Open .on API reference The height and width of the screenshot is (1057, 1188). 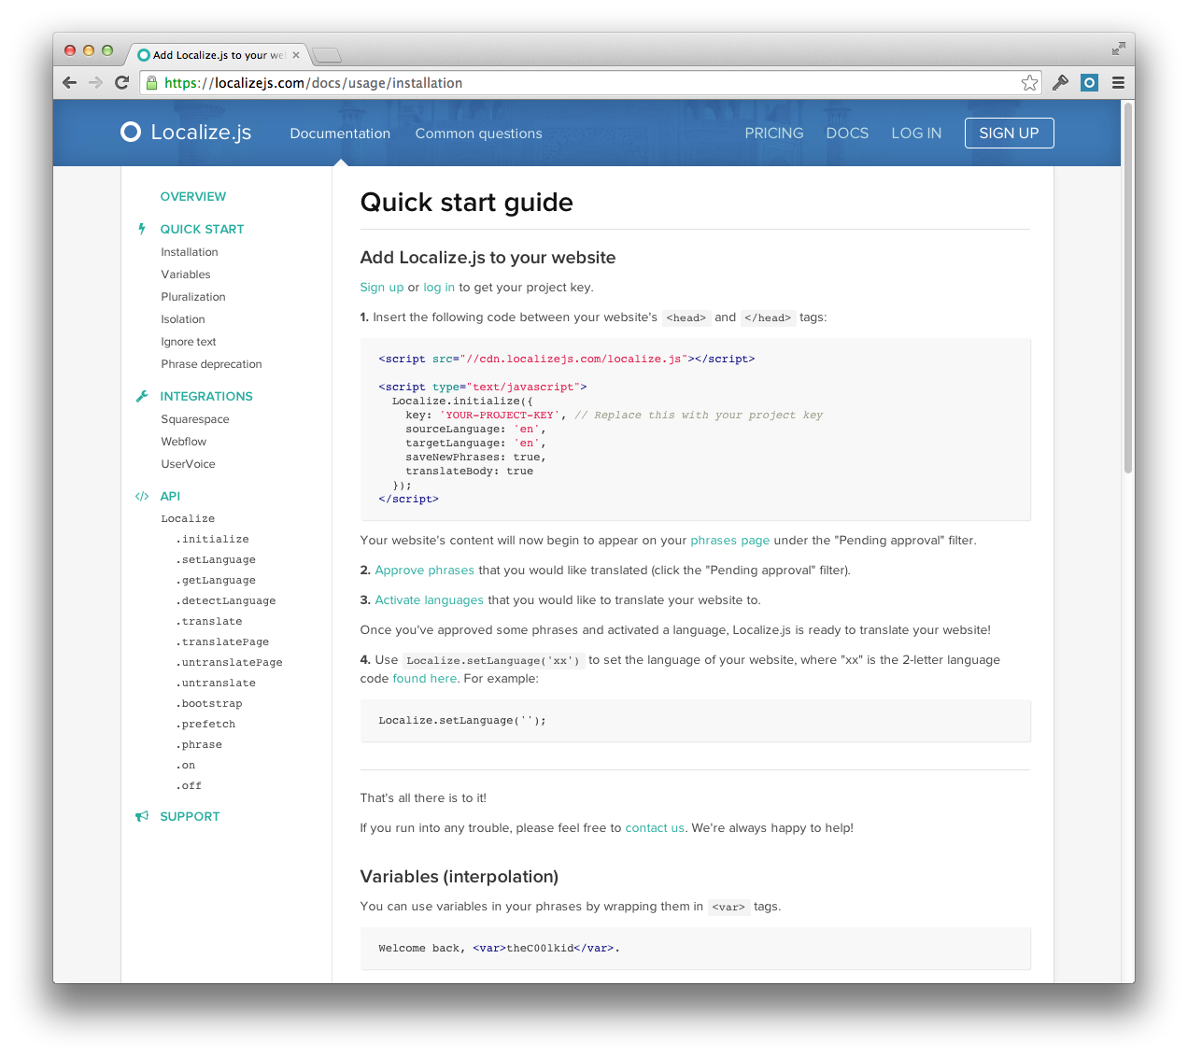click(x=186, y=765)
